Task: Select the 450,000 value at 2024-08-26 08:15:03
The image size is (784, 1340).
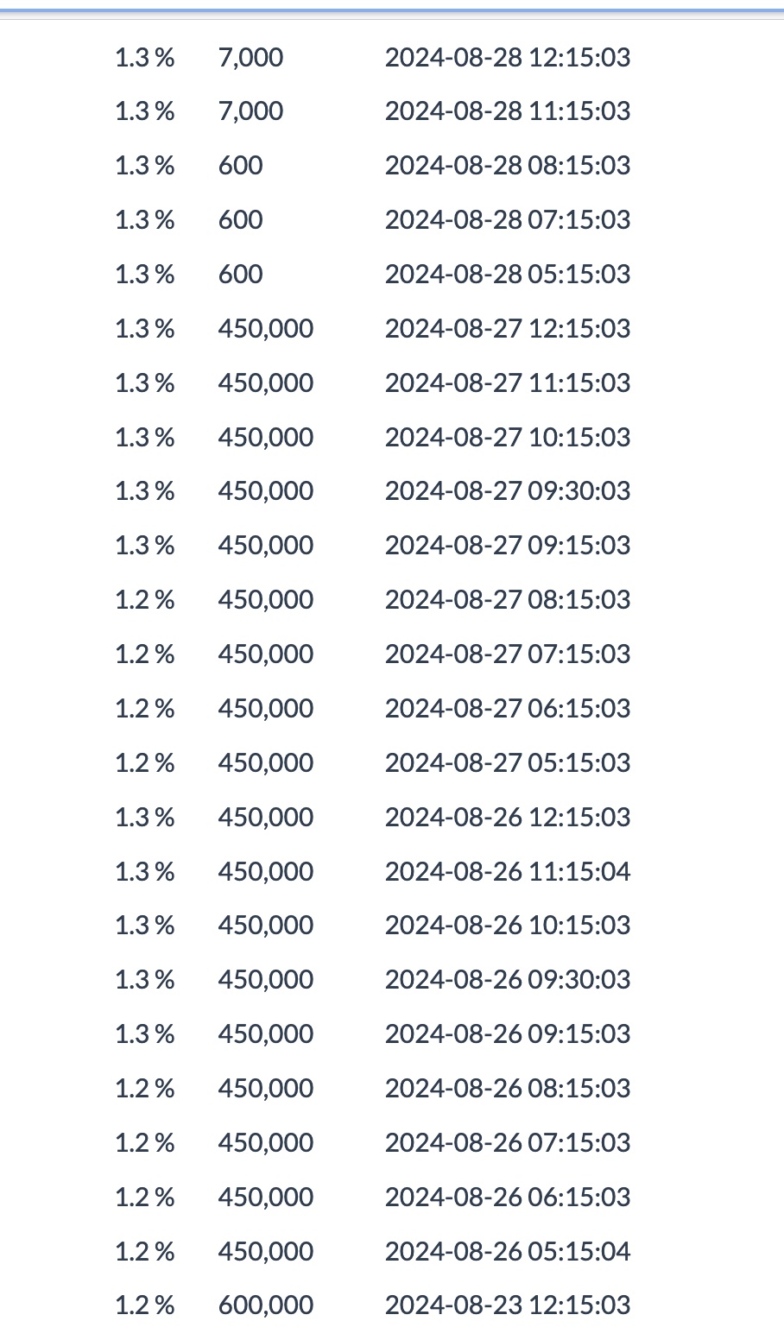Action: pyautogui.click(x=266, y=1089)
